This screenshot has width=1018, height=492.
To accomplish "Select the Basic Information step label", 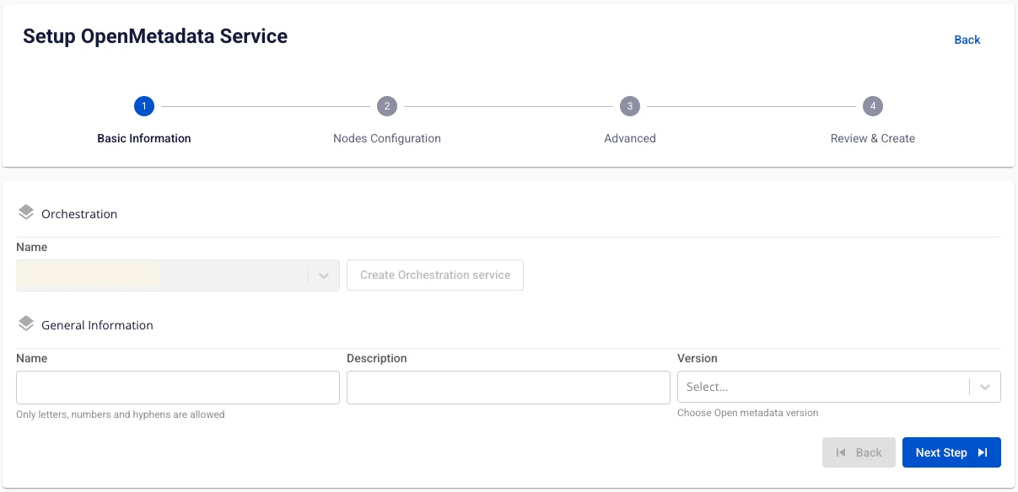I will (x=144, y=138).
